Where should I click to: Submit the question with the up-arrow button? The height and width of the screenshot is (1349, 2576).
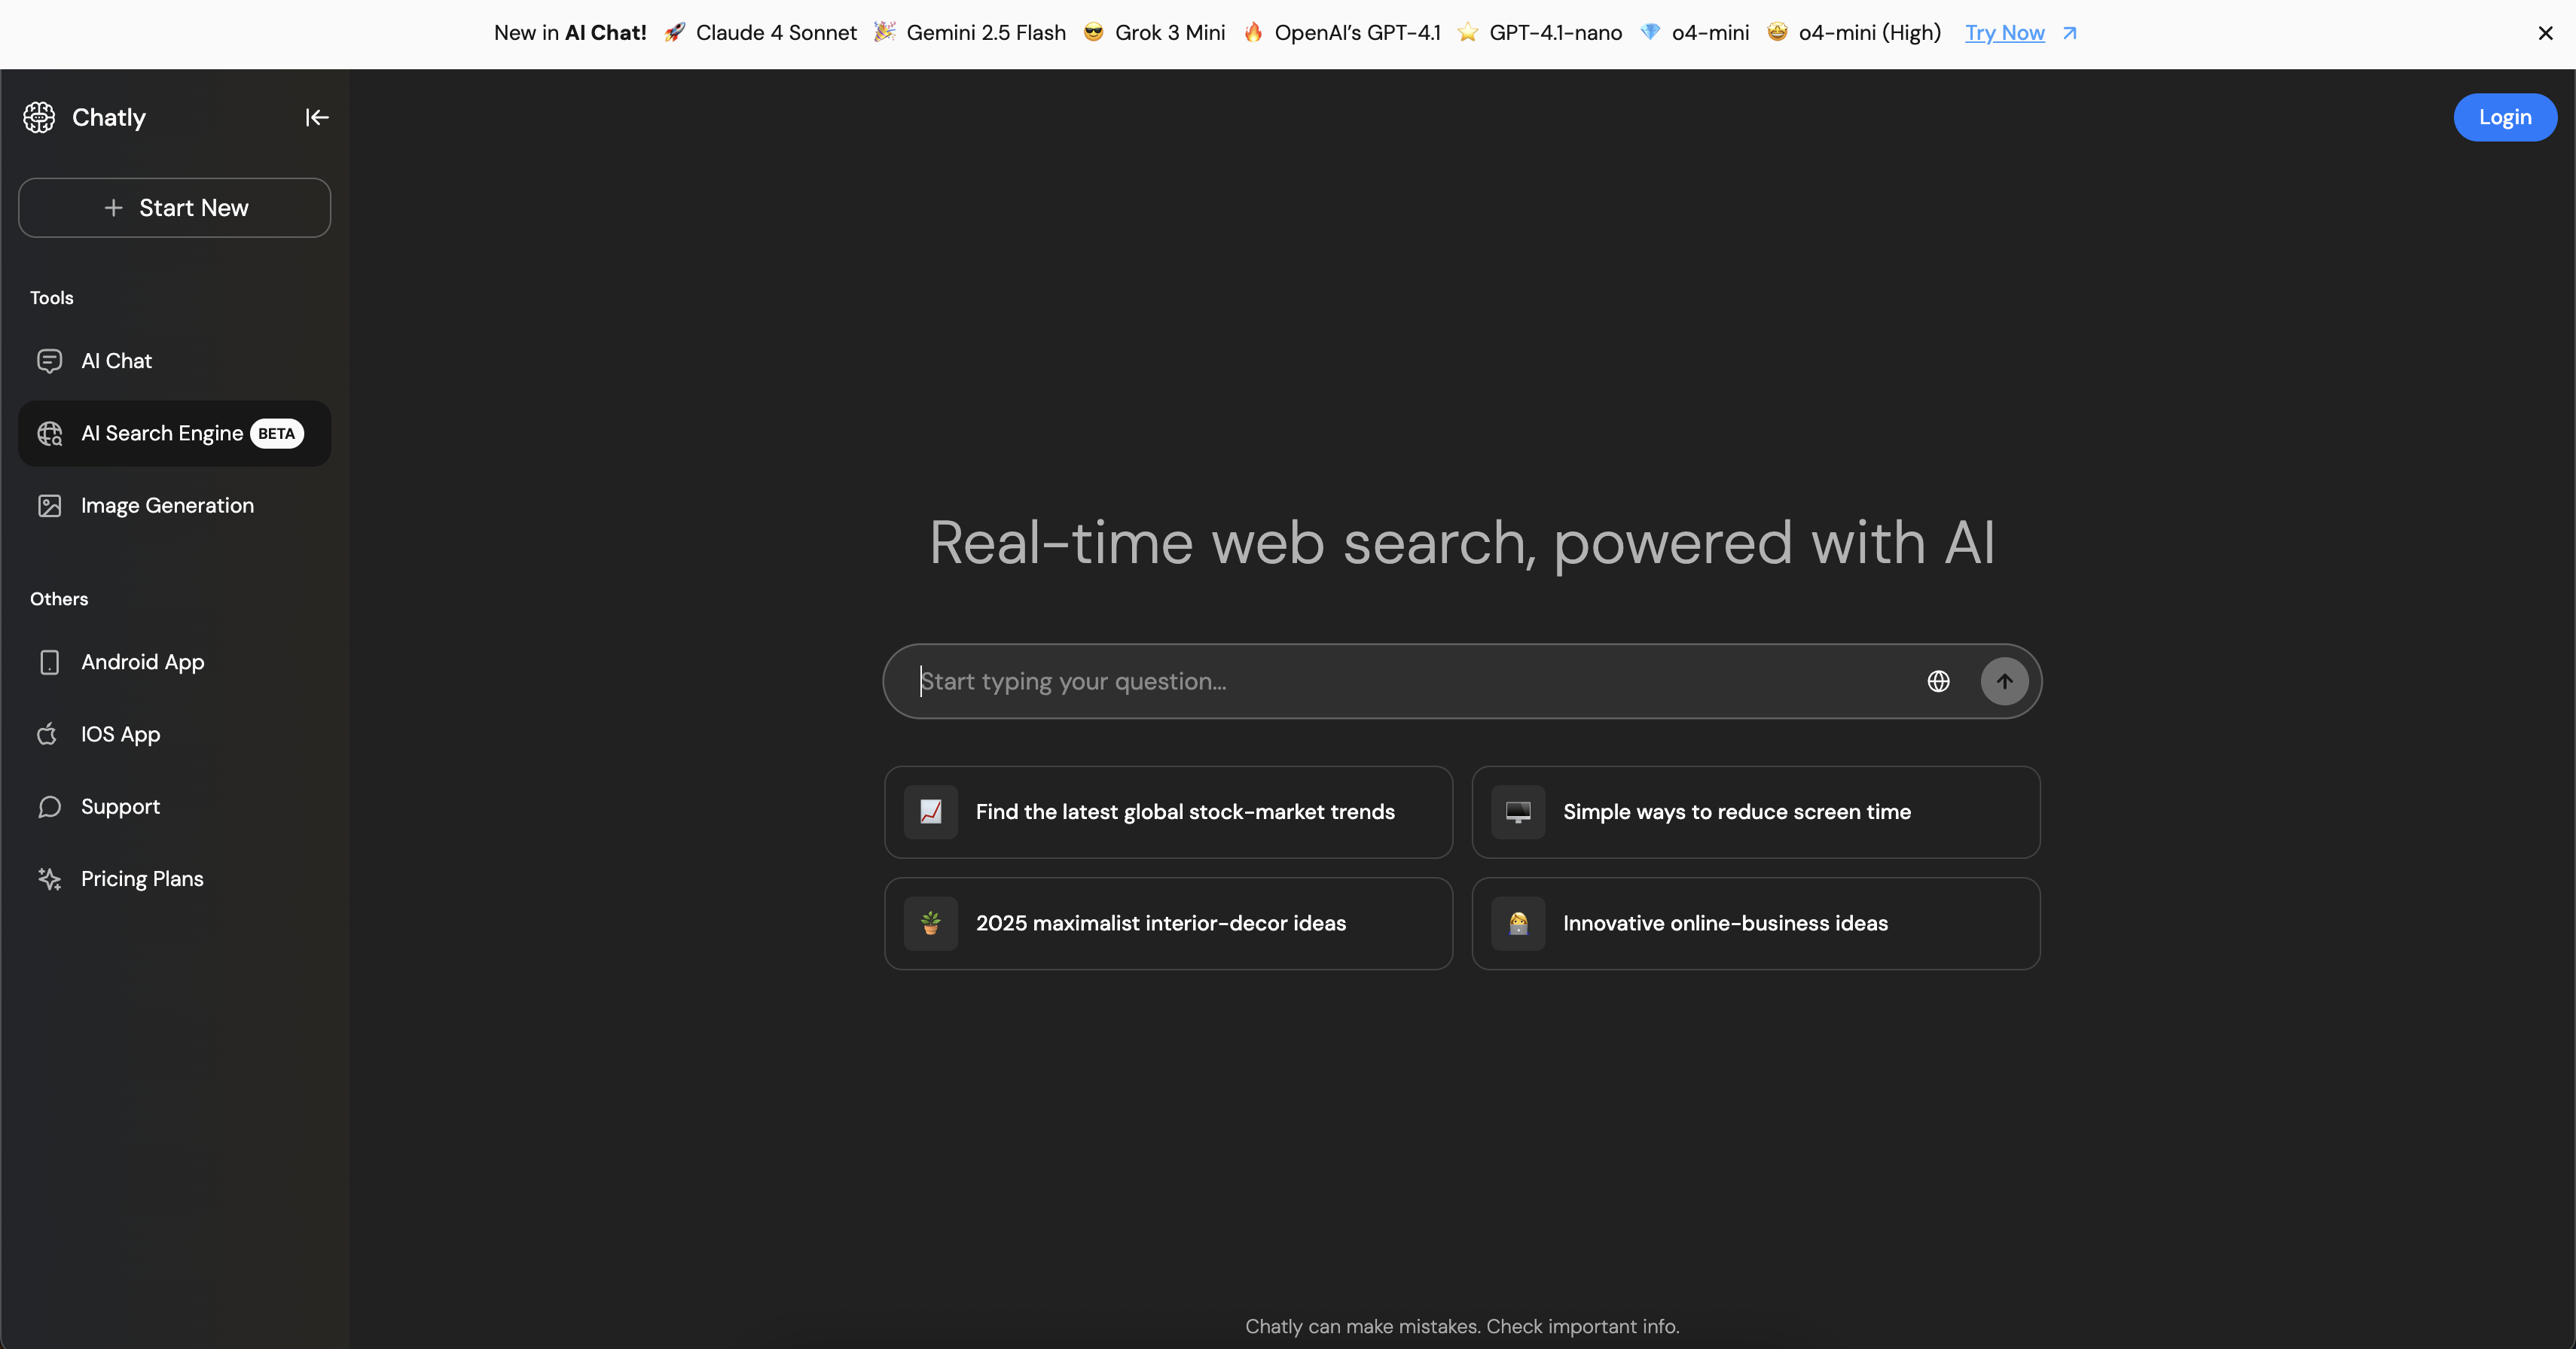coord(2004,681)
